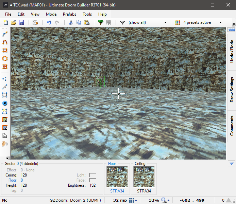Click the Undo arrow in the toolbar
The image size is (236, 204).
49,22
